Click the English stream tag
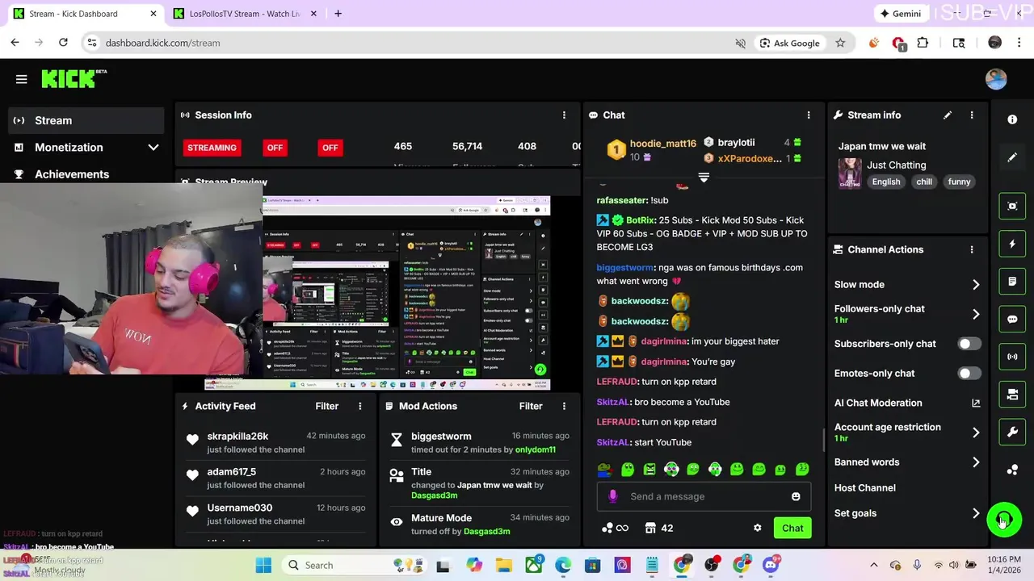This screenshot has height=581, width=1034. point(885,182)
